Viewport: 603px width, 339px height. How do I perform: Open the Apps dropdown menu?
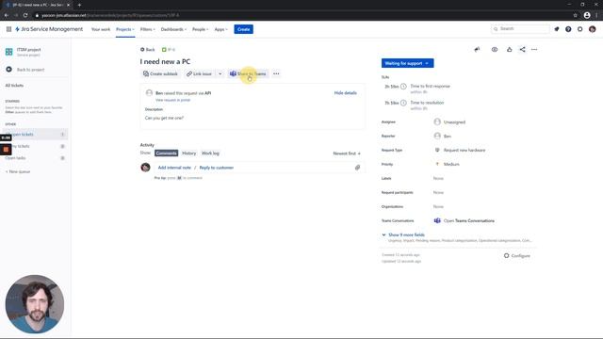[x=221, y=29]
